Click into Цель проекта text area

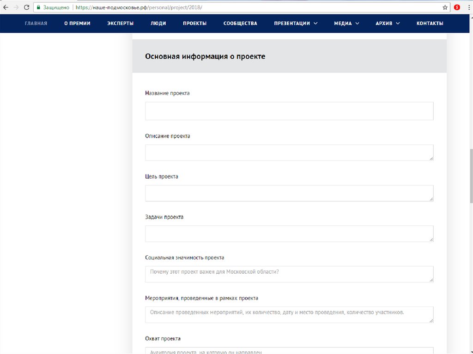(x=289, y=193)
